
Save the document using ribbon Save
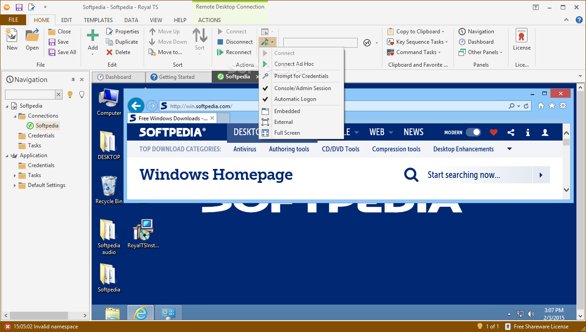click(x=59, y=42)
